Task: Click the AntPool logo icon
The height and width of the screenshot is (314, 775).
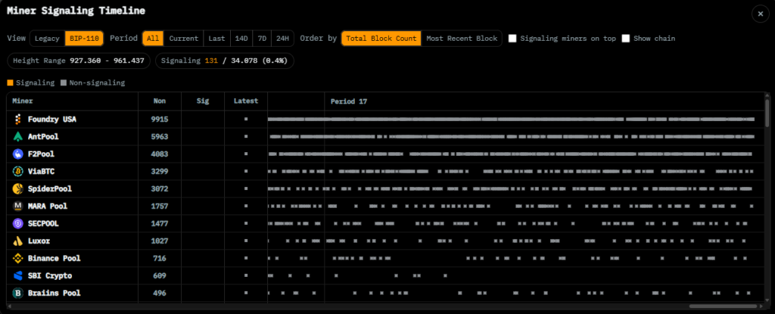Action: point(18,136)
